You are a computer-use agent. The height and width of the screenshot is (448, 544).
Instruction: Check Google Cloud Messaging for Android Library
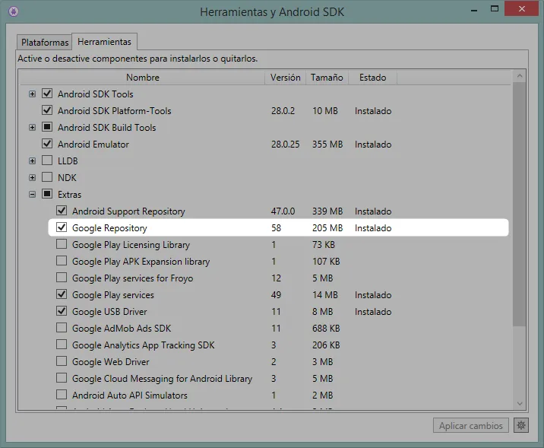(x=62, y=378)
